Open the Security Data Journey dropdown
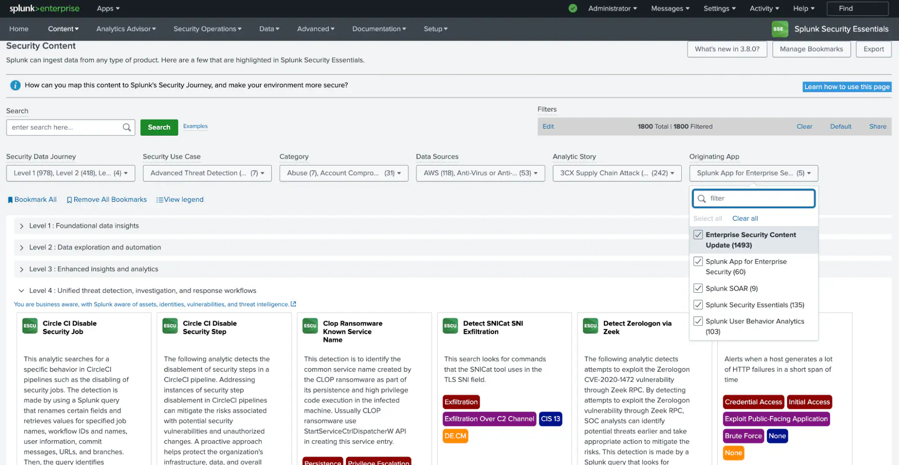The image size is (899, 465). pos(71,173)
